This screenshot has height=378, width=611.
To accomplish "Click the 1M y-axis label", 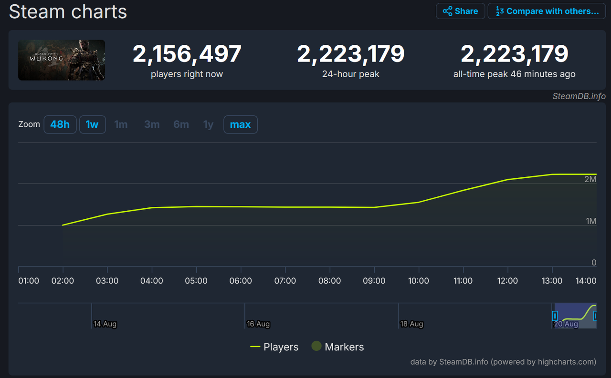I will click(x=590, y=221).
